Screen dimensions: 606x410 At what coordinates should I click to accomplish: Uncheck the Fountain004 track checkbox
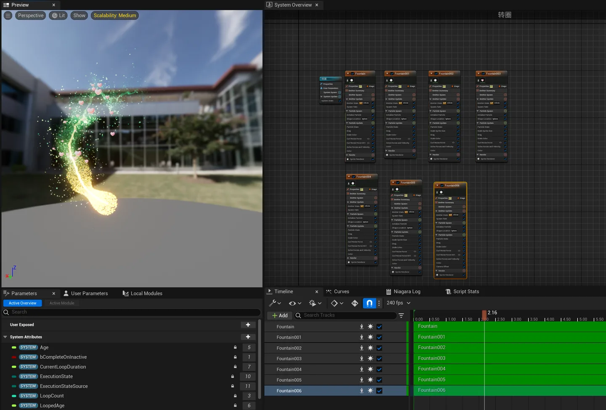[379, 369]
